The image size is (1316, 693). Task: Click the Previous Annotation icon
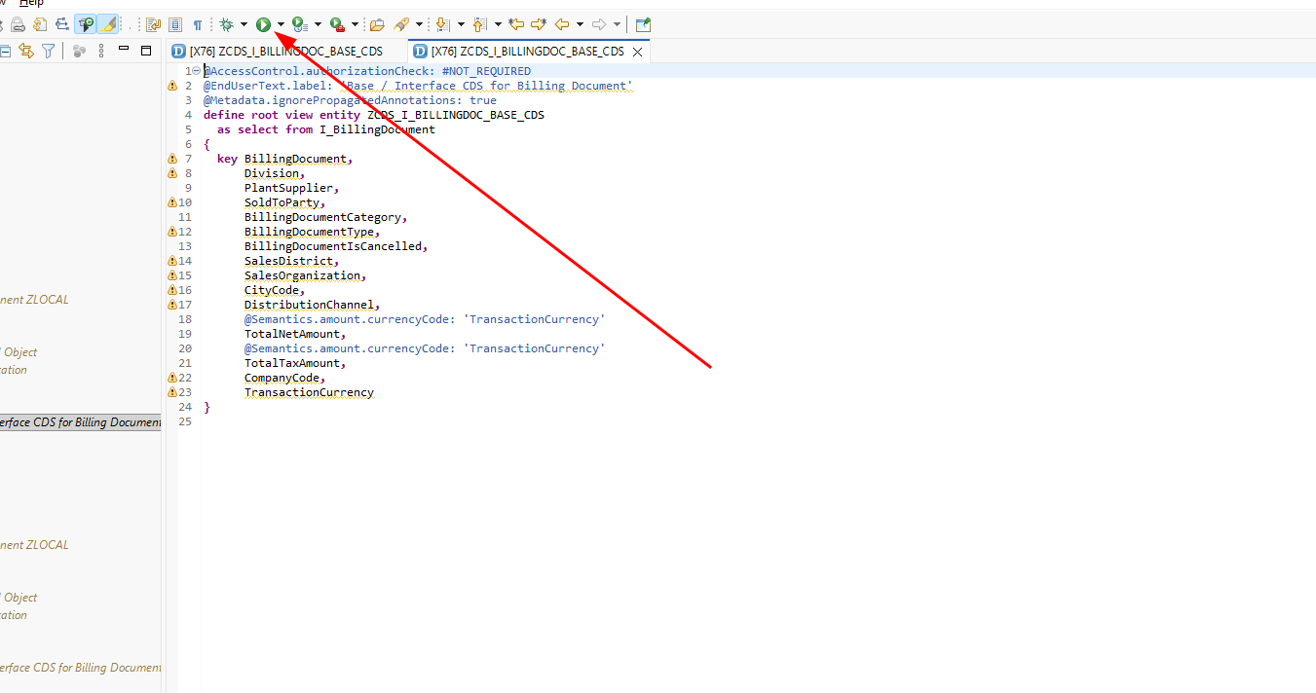[x=479, y=24]
